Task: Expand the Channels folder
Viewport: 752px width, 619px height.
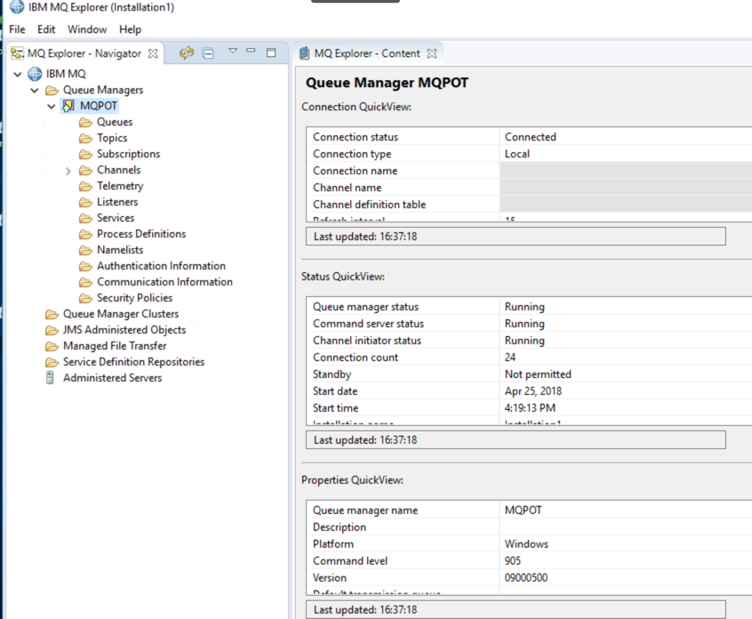Action: [68, 171]
